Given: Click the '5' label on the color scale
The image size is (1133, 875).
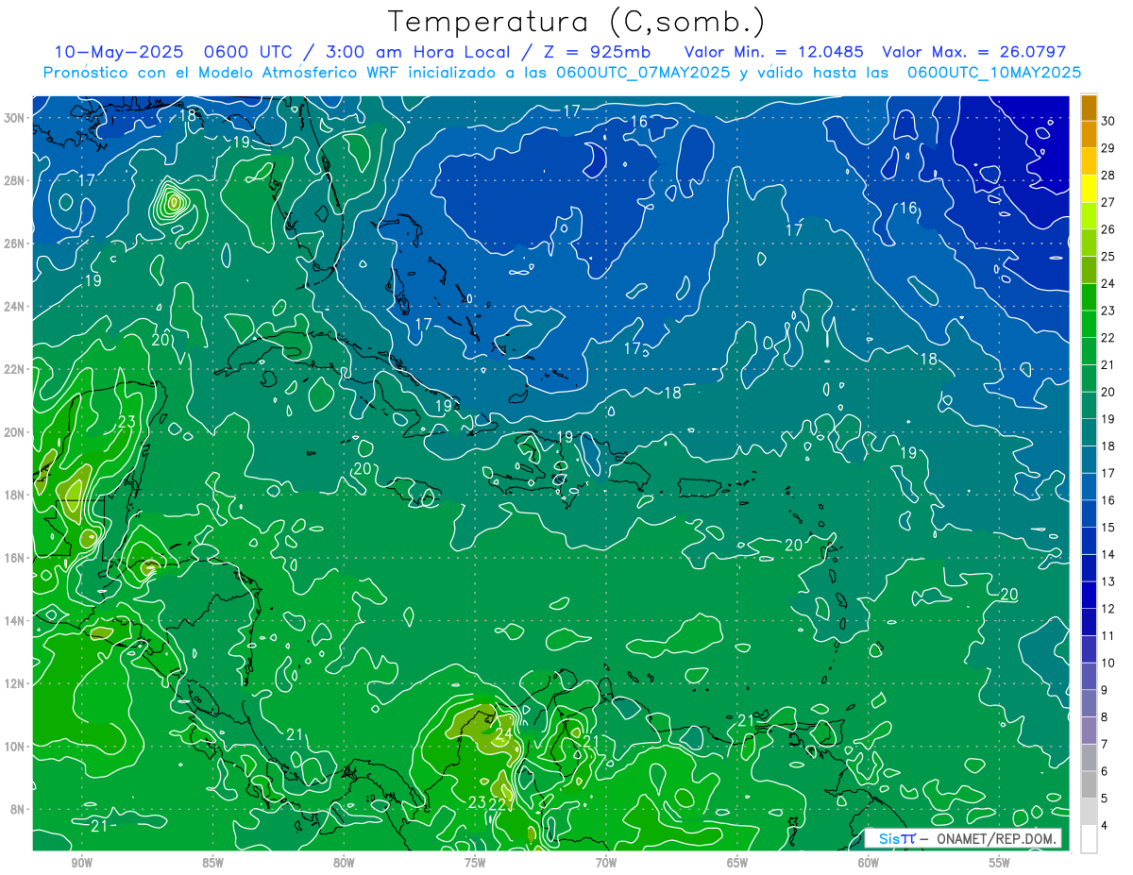Looking at the screenshot, I should tap(1105, 799).
